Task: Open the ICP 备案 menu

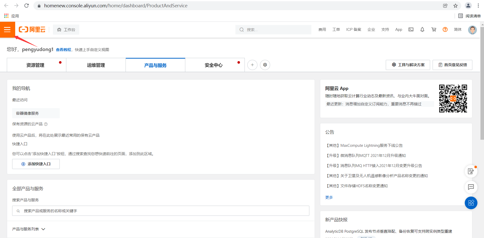Action: (x=354, y=30)
